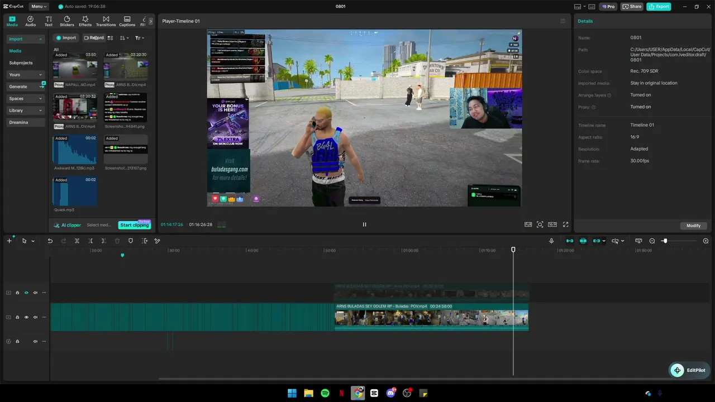715x402 pixels.
Task: Select the NAPALL...NO.mp4 video thumbnail
Action: [75, 66]
